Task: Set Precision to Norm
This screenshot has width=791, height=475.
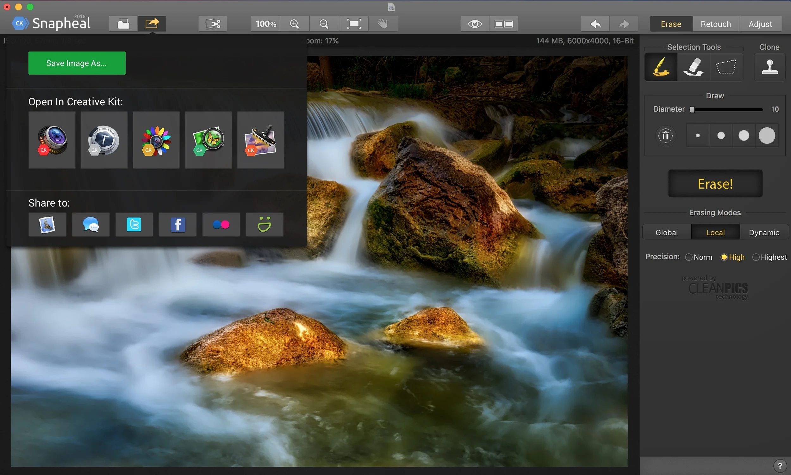Action: click(x=689, y=257)
